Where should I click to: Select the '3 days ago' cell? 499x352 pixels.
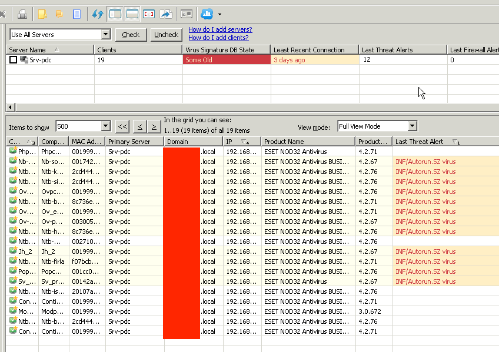pos(315,60)
